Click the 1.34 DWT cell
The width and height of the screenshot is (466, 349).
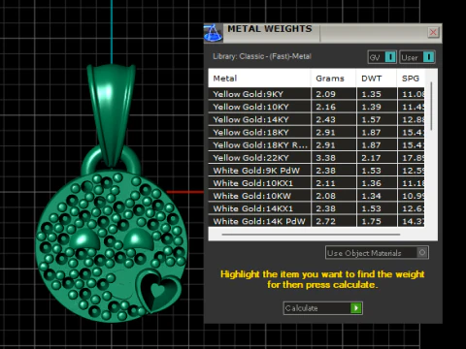tap(377, 196)
